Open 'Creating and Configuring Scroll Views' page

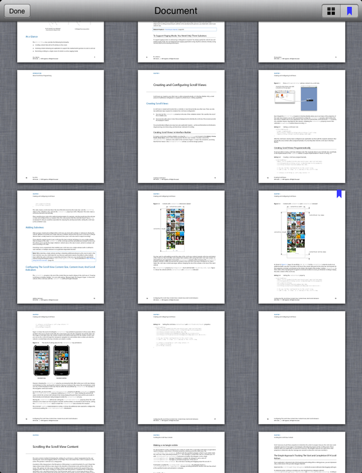point(181,126)
